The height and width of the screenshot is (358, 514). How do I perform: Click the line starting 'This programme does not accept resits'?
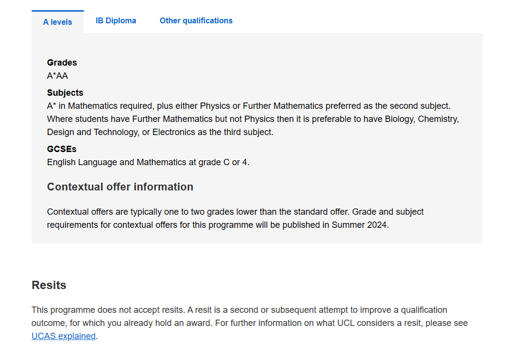click(x=239, y=310)
